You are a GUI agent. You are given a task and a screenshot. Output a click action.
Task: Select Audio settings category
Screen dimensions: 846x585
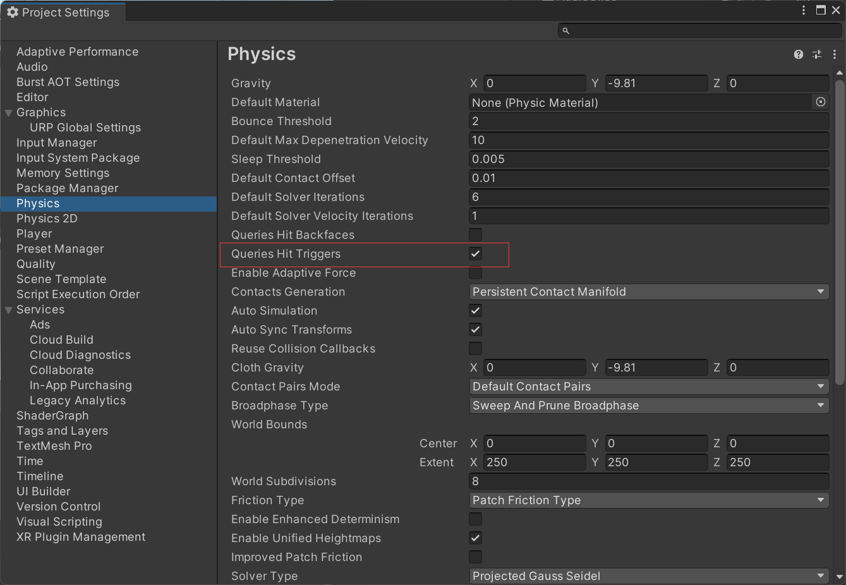pos(32,67)
